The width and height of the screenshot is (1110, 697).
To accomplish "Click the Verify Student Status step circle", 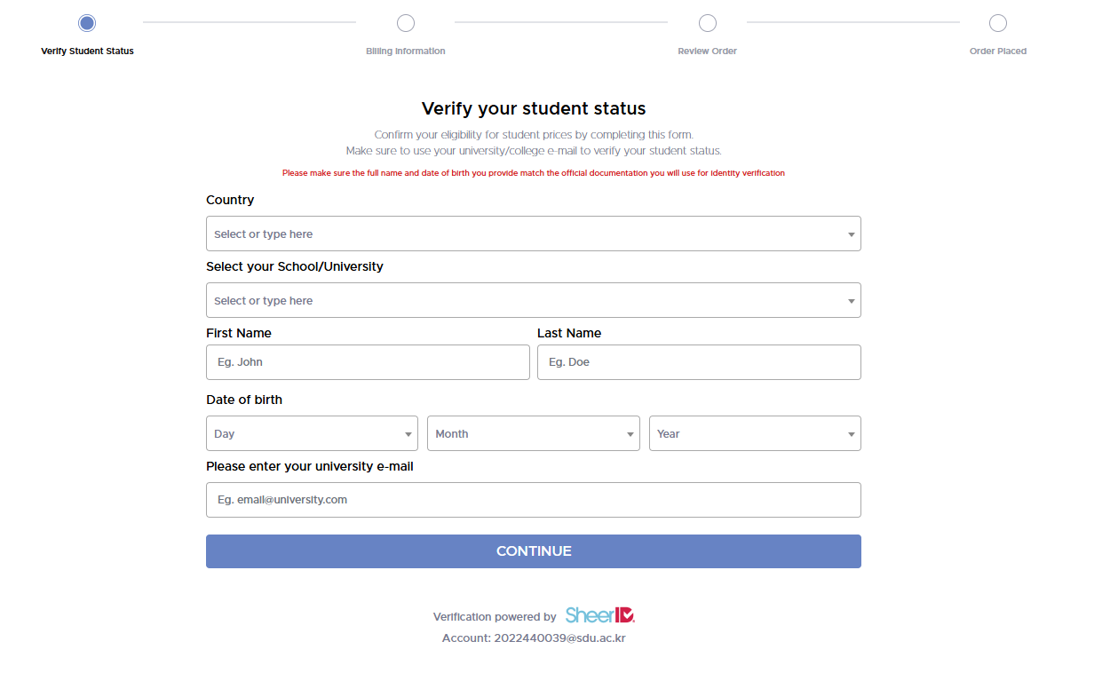I will [x=87, y=23].
